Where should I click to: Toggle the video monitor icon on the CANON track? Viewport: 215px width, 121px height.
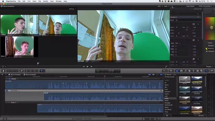(7, 79)
